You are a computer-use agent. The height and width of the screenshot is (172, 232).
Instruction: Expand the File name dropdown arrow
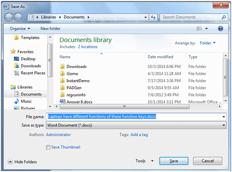click(x=224, y=117)
